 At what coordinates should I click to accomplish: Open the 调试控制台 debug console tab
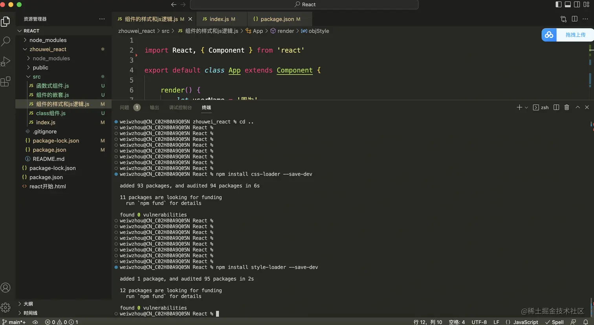pyautogui.click(x=180, y=107)
